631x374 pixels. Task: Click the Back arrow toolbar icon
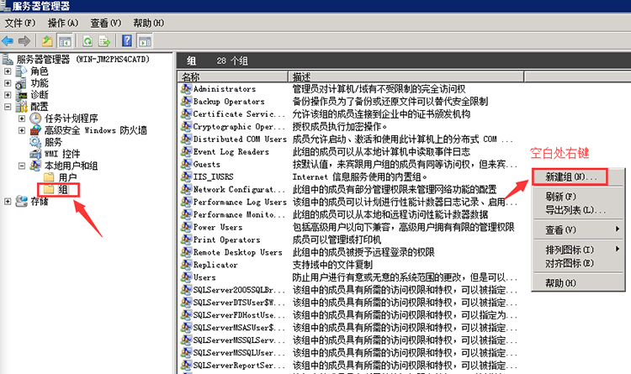(9, 40)
